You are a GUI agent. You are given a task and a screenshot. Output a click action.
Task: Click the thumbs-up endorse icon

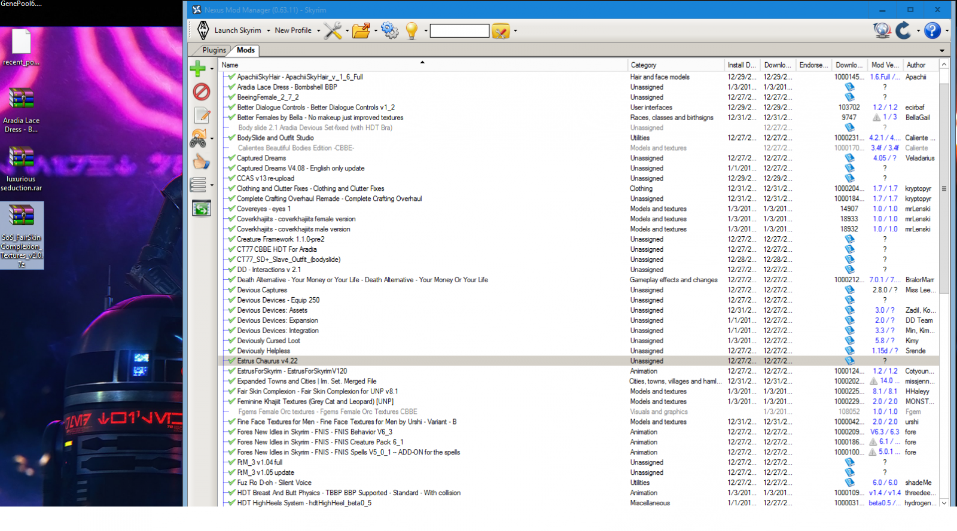(202, 161)
